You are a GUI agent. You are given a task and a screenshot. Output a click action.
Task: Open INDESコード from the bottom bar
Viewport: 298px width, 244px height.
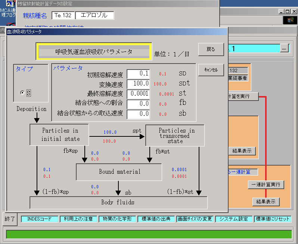coord(39,219)
